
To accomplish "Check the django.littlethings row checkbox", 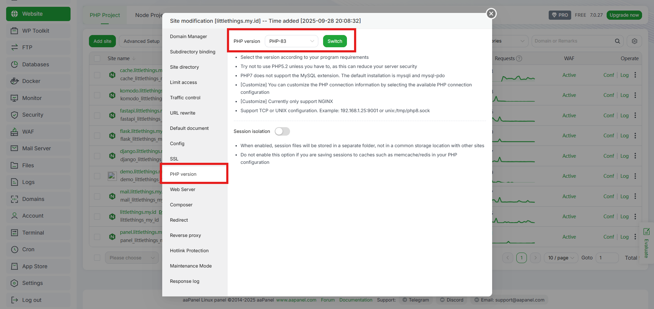I will [97, 156].
